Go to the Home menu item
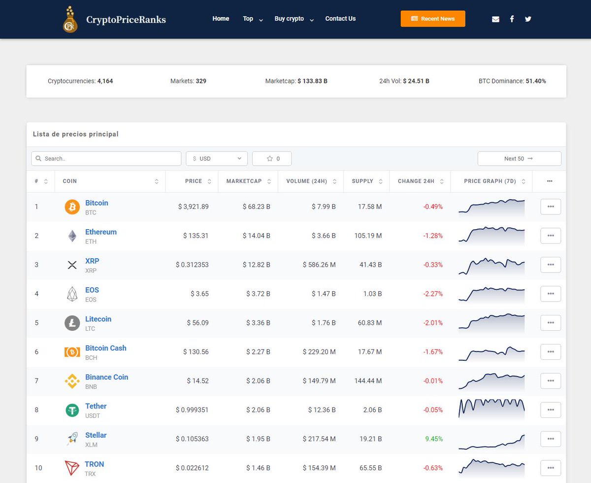The width and height of the screenshot is (591, 483). click(221, 19)
